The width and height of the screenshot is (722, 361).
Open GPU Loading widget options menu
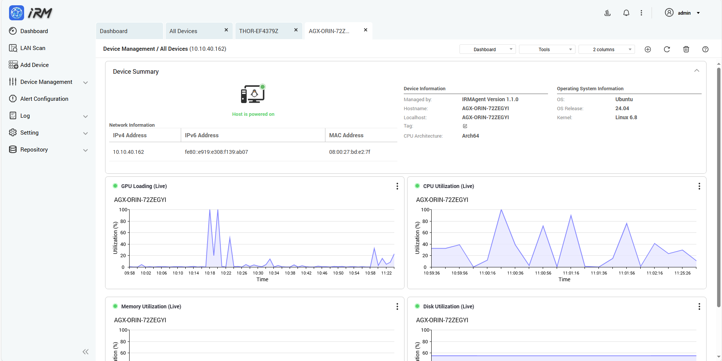click(397, 186)
